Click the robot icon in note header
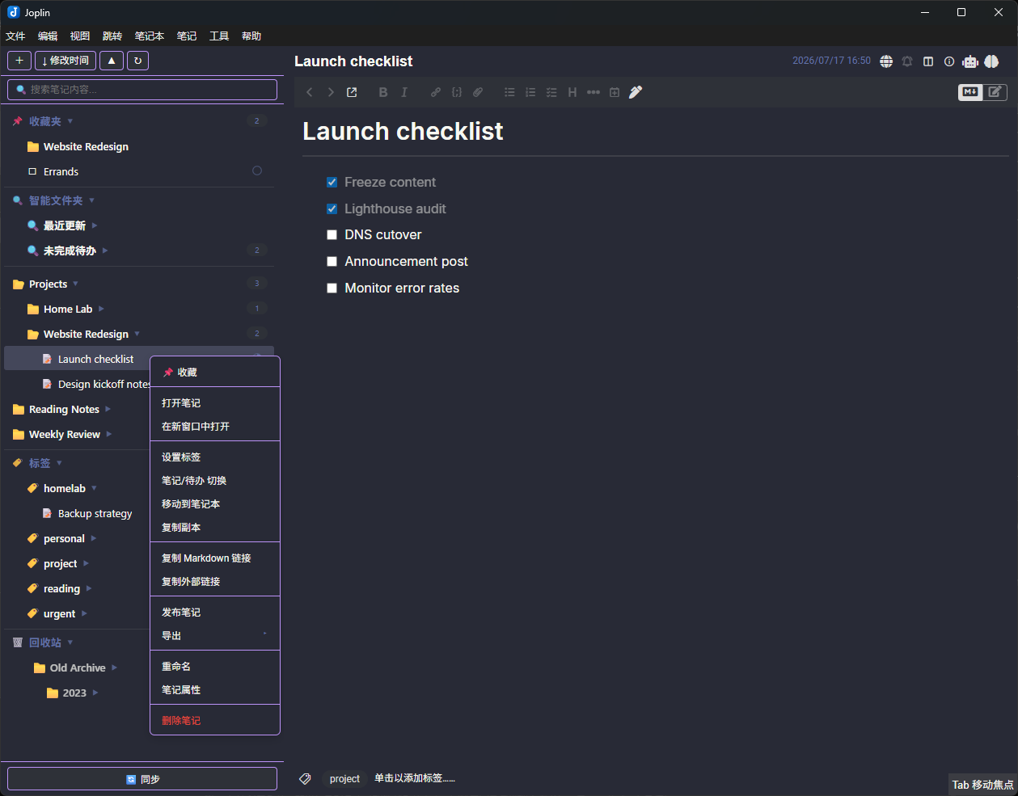The image size is (1018, 796). point(970,61)
